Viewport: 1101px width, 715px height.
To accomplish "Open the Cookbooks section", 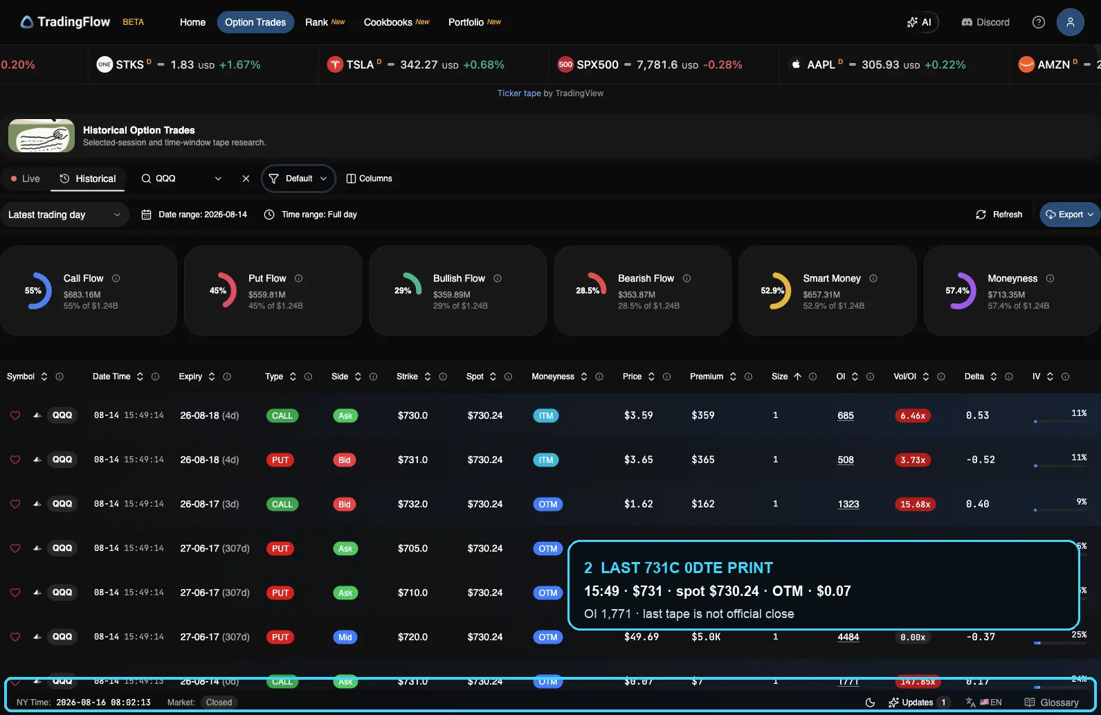I will coord(397,22).
